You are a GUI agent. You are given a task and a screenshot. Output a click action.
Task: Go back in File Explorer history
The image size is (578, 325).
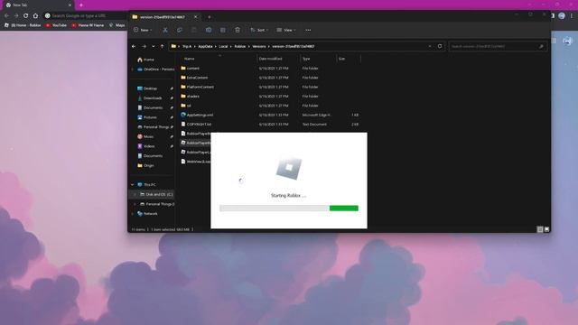[134, 46]
